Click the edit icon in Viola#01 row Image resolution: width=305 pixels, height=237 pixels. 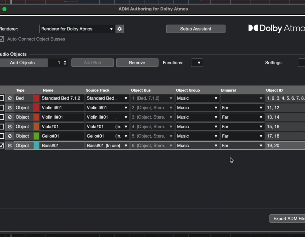[x=10, y=127]
